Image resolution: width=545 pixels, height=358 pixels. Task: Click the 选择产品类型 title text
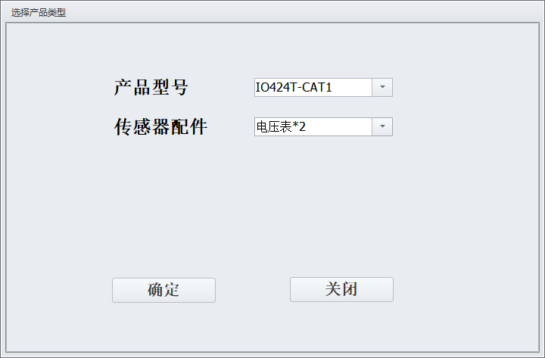point(39,13)
